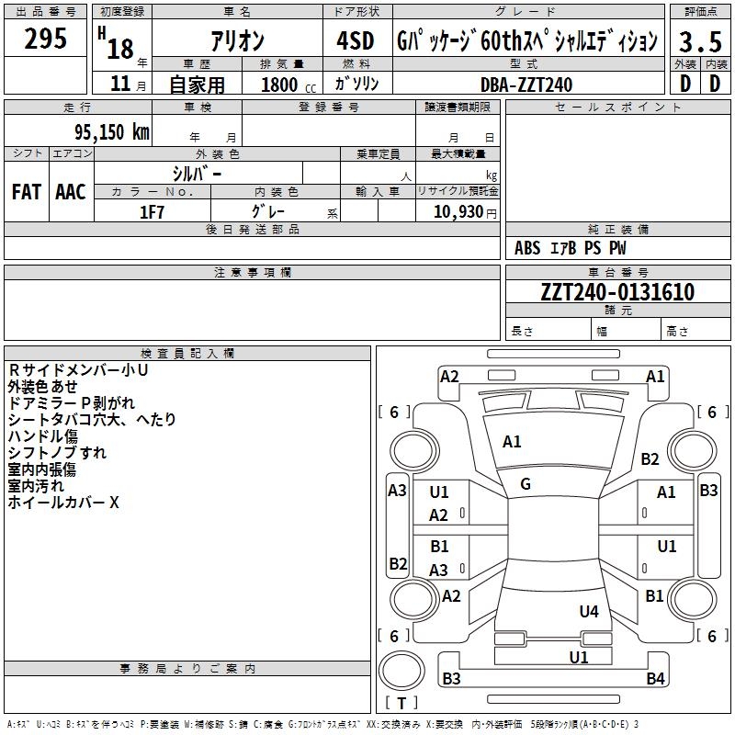Click the note 外装色あせ

coord(42,387)
